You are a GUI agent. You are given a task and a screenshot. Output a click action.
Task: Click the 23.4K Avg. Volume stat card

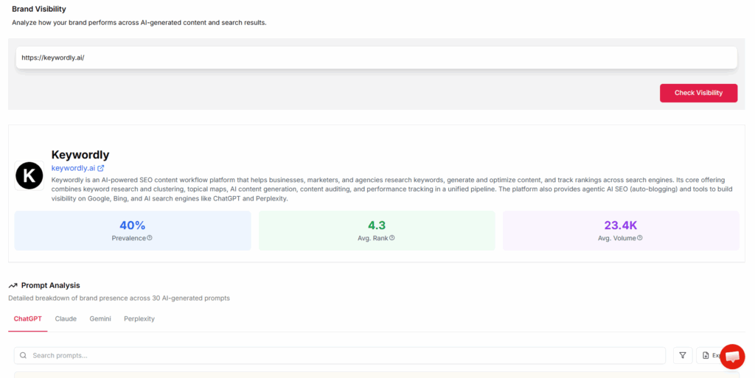pos(620,230)
